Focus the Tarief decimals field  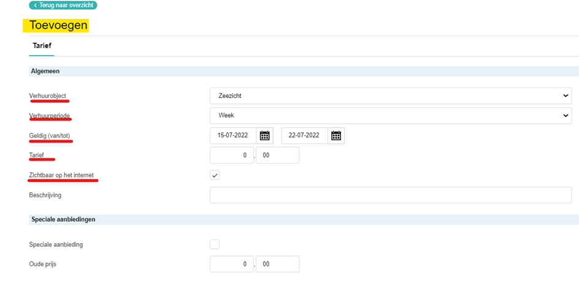[277, 155]
